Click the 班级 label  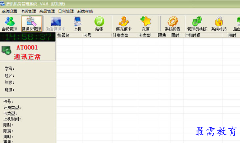9,90
